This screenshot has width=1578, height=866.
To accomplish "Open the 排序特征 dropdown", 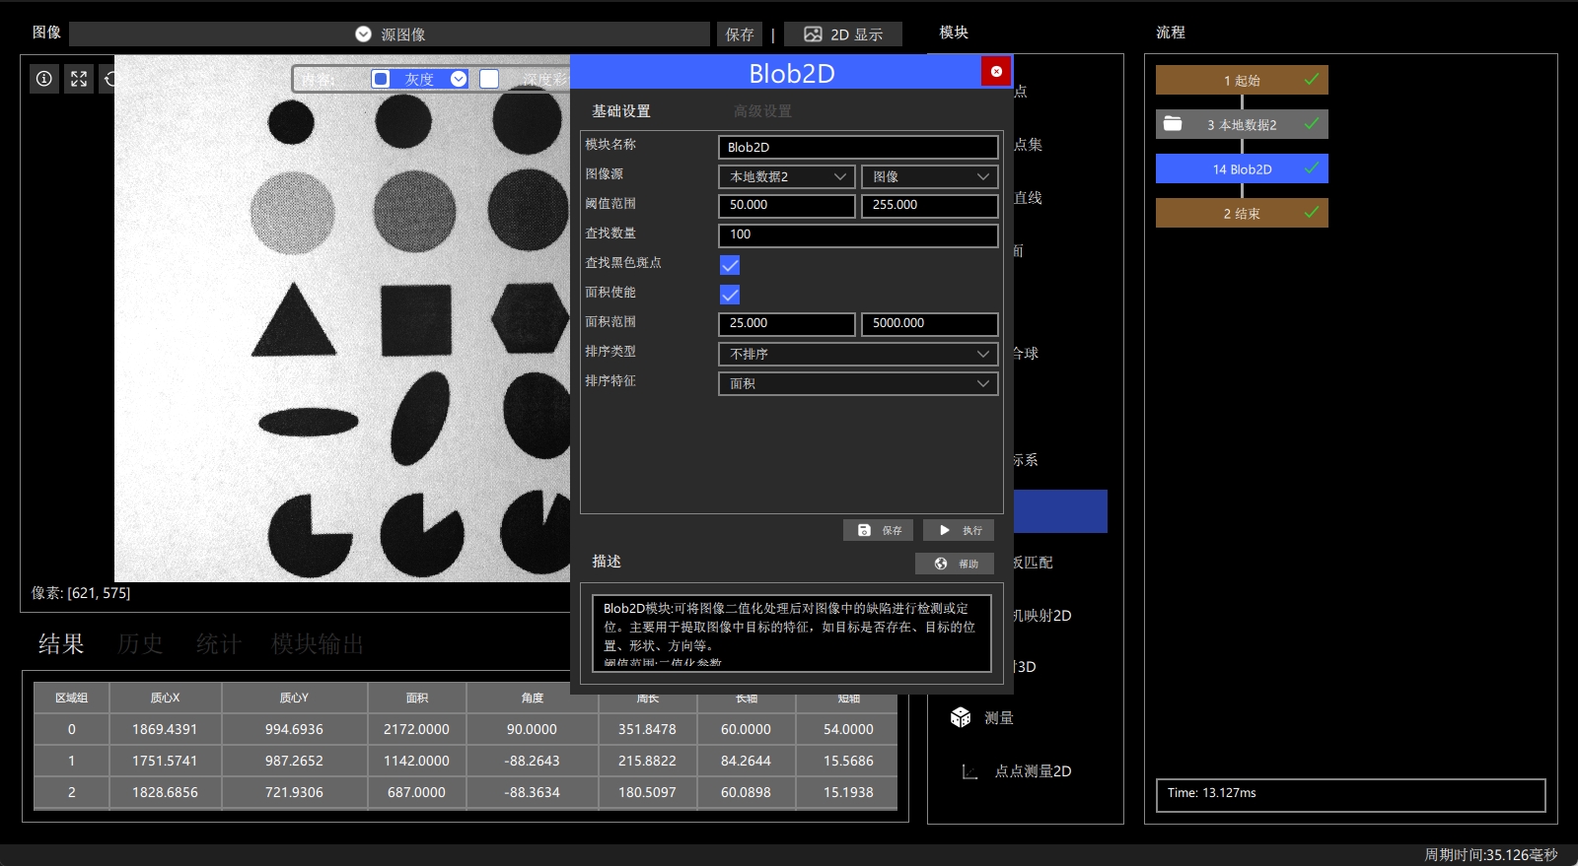I will click(858, 383).
